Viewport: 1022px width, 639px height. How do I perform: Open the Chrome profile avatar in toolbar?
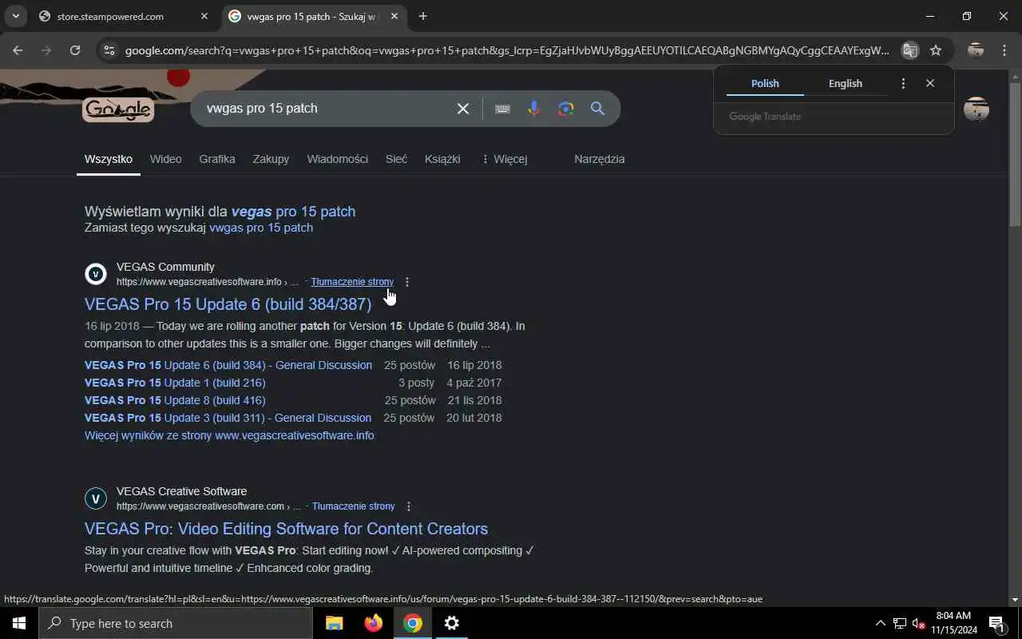pyautogui.click(x=976, y=50)
